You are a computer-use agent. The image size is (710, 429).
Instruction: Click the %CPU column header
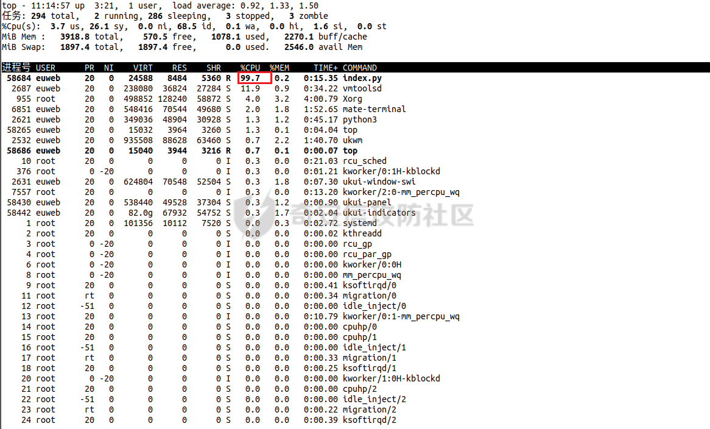[x=250, y=68]
